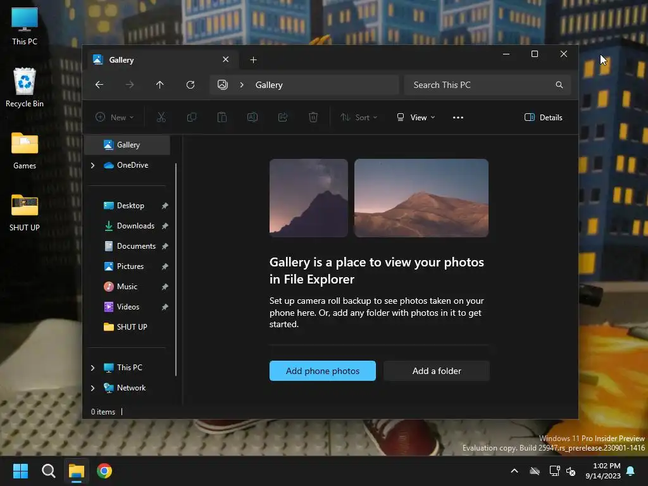The height and width of the screenshot is (486, 648).
Task: Open the taskbar clock and date
Action: pos(603,471)
